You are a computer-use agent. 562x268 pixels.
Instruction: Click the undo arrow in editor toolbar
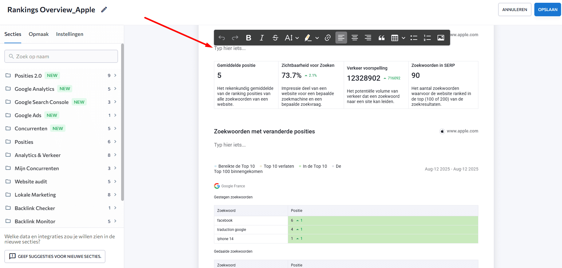222,38
